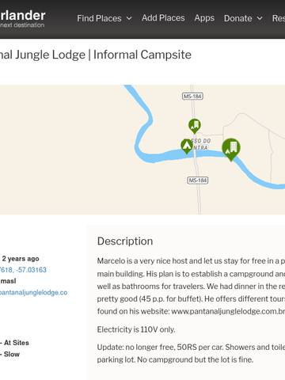This screenshot has height=380, width=285.
Task: Open the iOverlander logo home link
Action: coord(22,19)
